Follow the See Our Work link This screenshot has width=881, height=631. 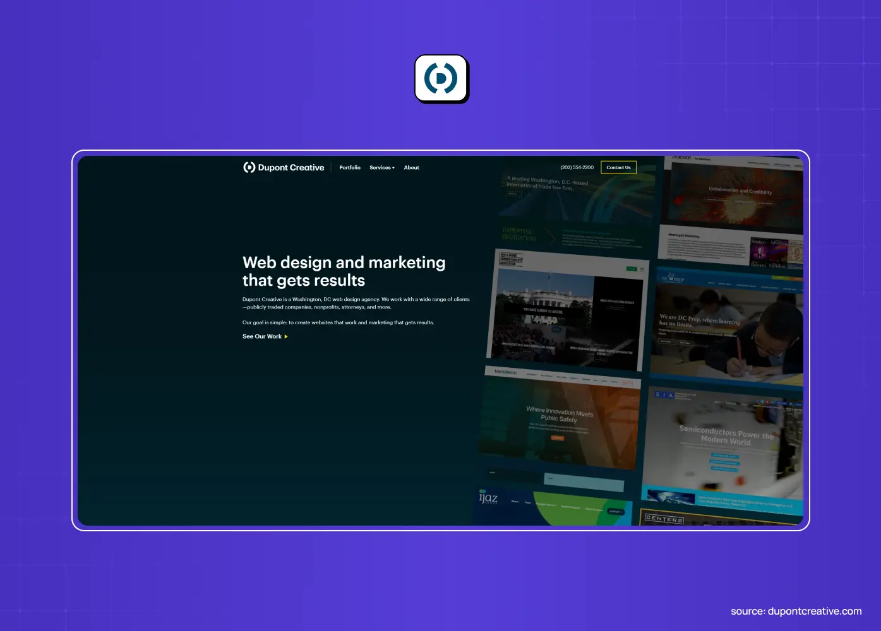(265, 336)
